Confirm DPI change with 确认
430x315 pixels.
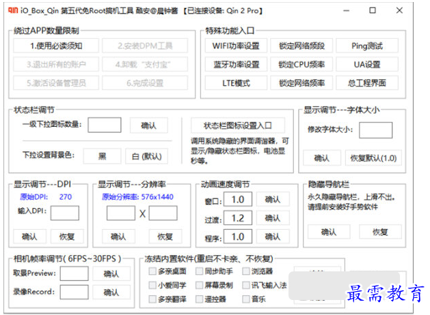[x=29, y=236]
